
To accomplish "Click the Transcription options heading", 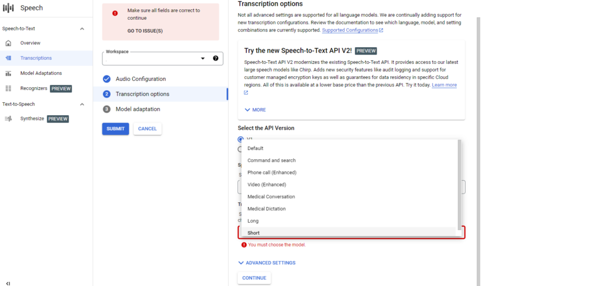I will [270, 4].
